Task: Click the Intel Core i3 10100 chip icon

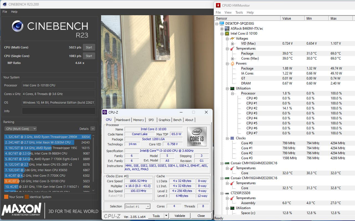Action: point(227,34)
